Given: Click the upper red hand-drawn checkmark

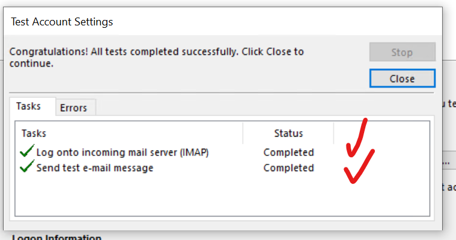Looking at the screenshot, I should point(357,138).
